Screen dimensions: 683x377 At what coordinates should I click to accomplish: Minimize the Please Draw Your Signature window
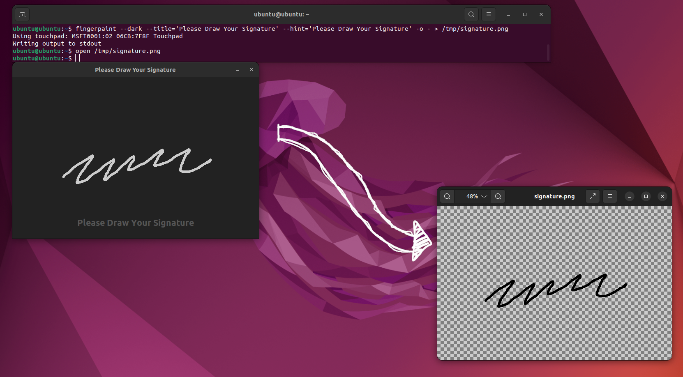pos(238,70)
